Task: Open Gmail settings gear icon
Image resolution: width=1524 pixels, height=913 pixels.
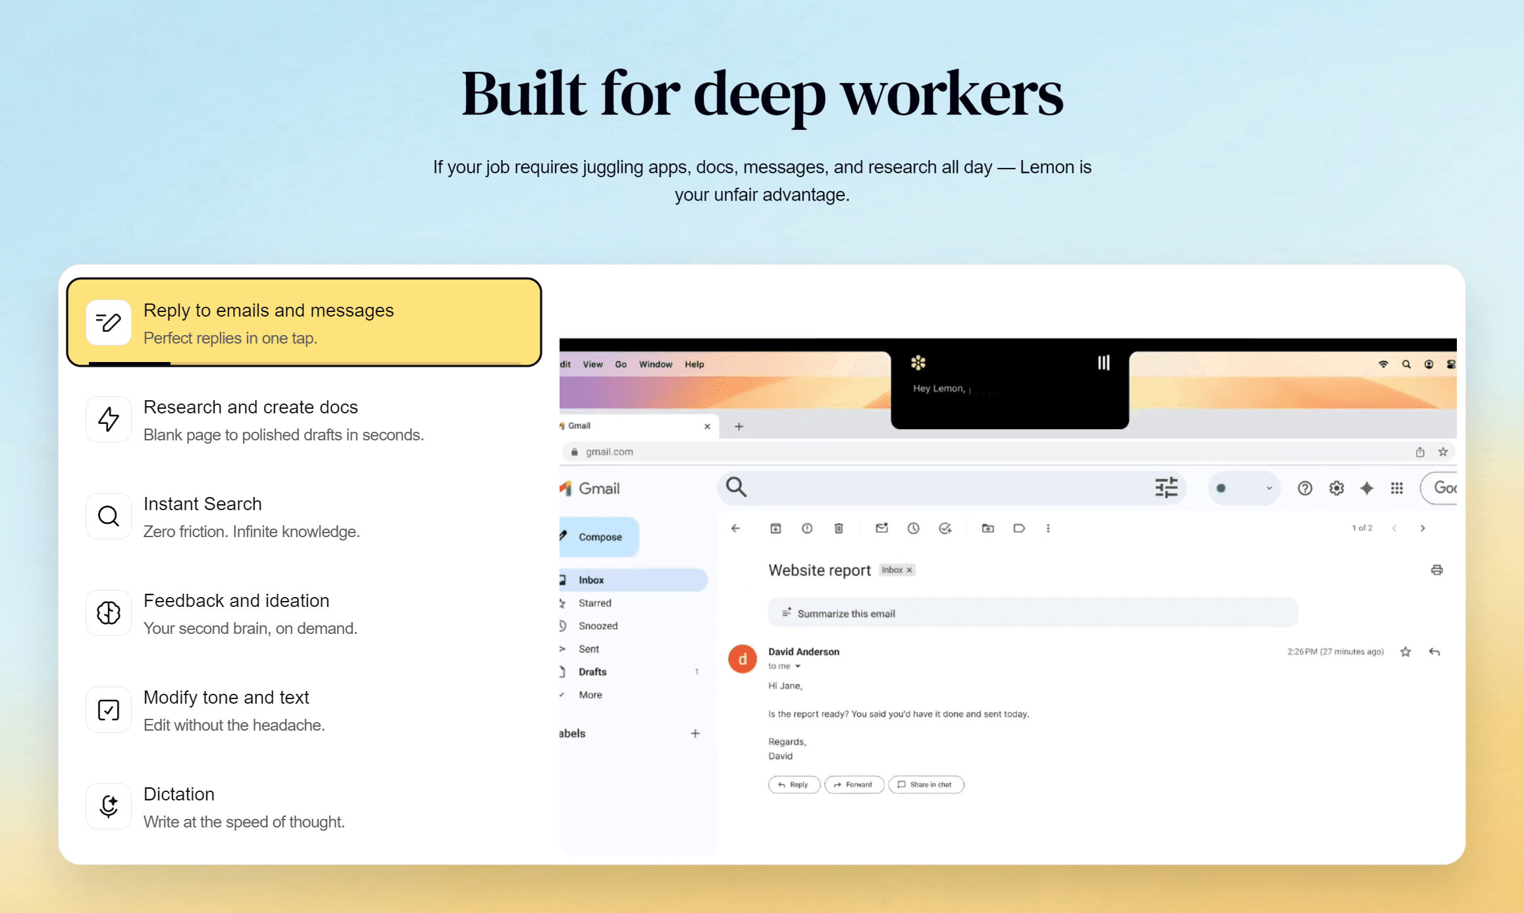Action: pos(1336,488)
